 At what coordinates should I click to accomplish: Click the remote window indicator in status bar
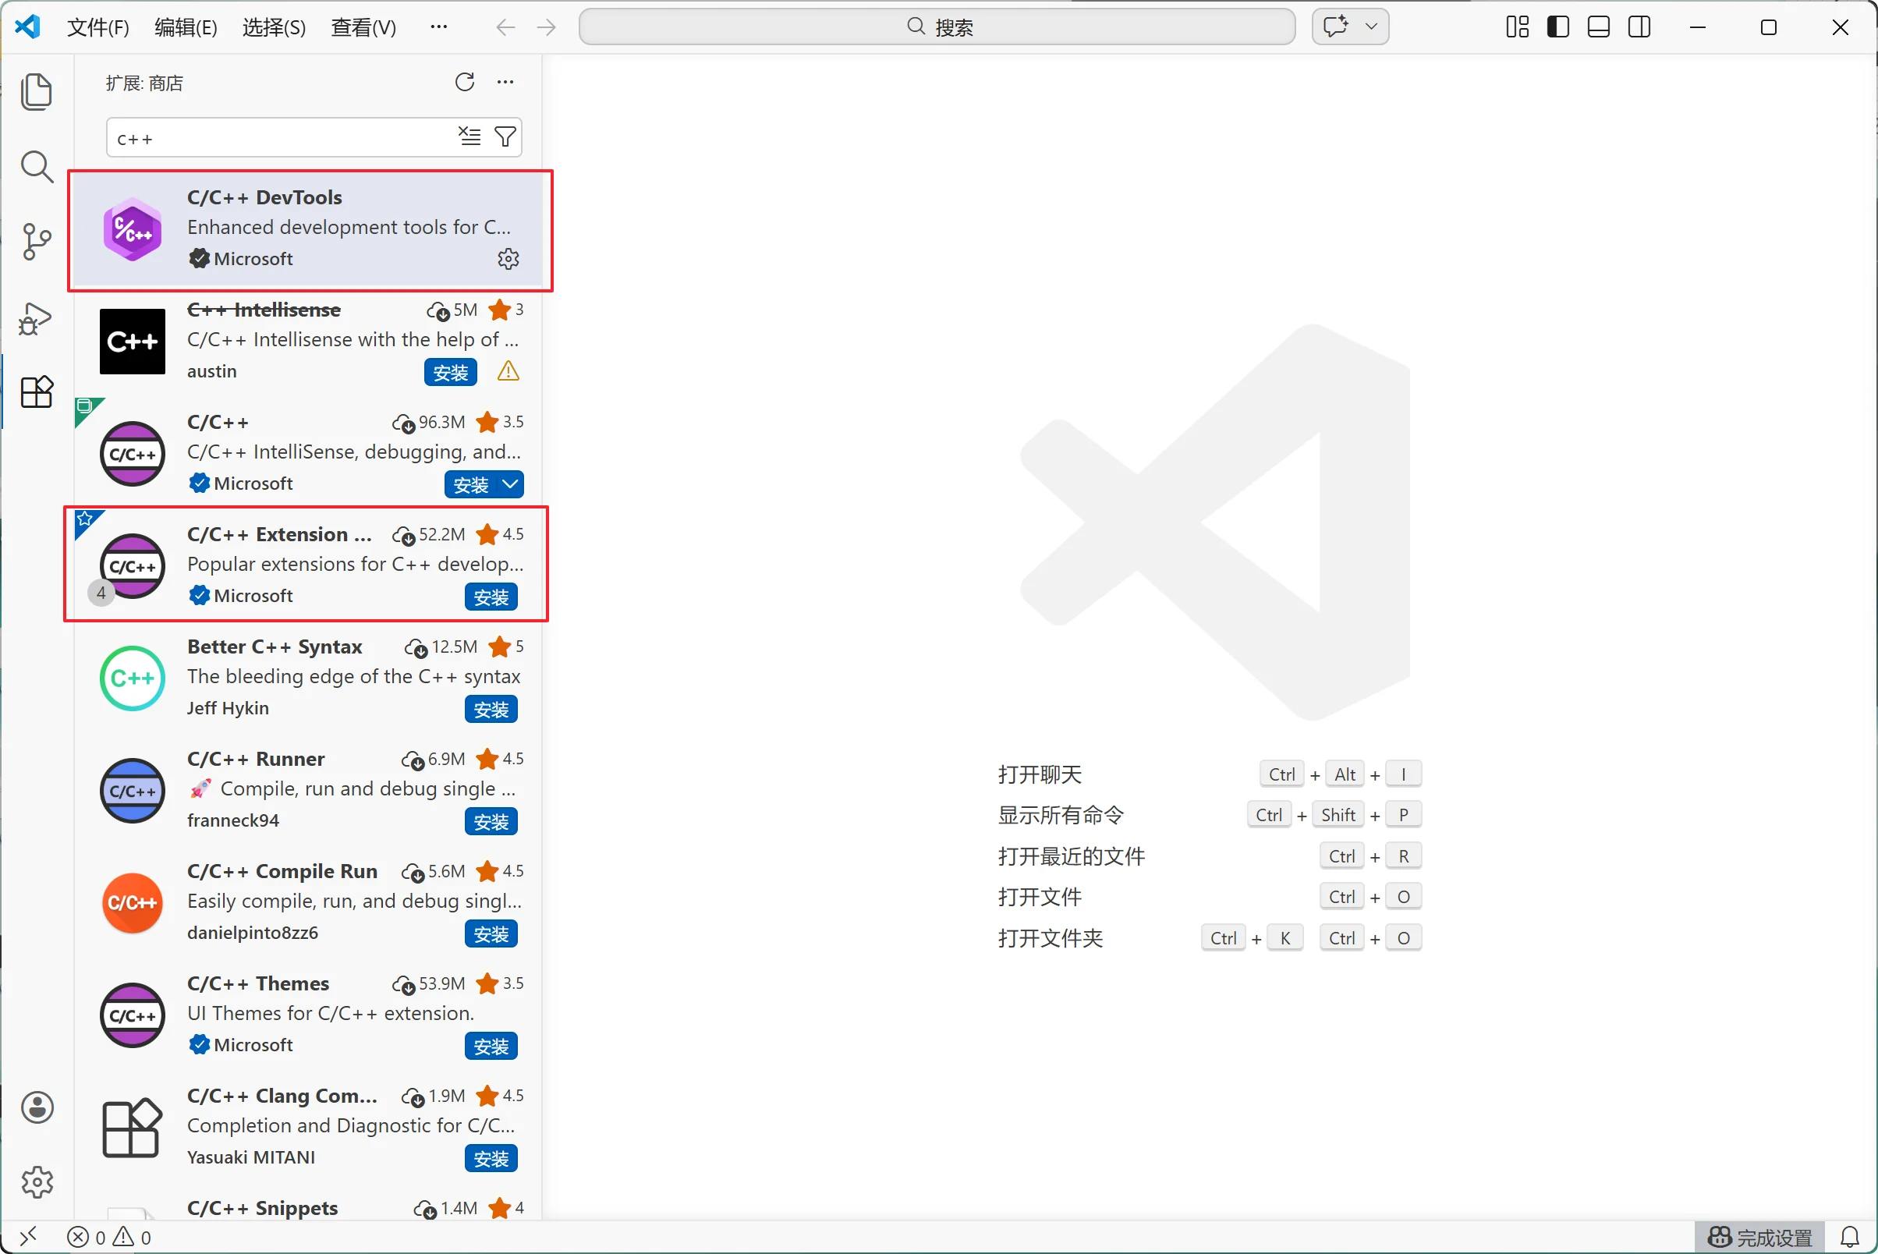pyautogui.click(x=28, y=1237)
